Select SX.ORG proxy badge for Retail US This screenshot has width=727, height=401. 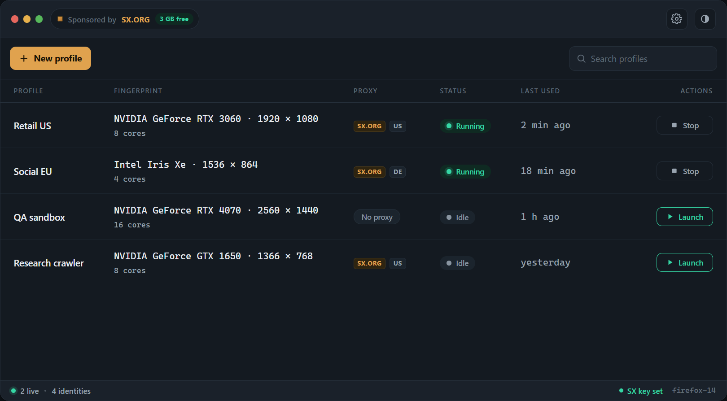tap(369, 126)
